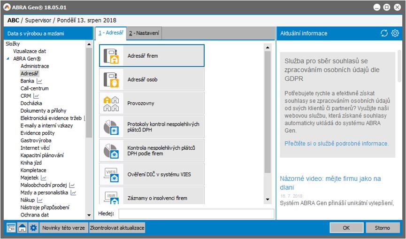The image size is (406, 239).
Task: Select Adresář in folder tree
Action: [30, 74]
